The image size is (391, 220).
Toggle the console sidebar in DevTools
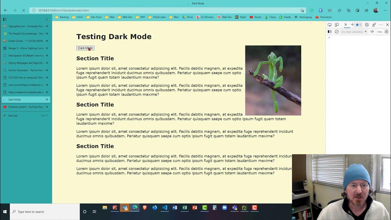pos(330,32)
